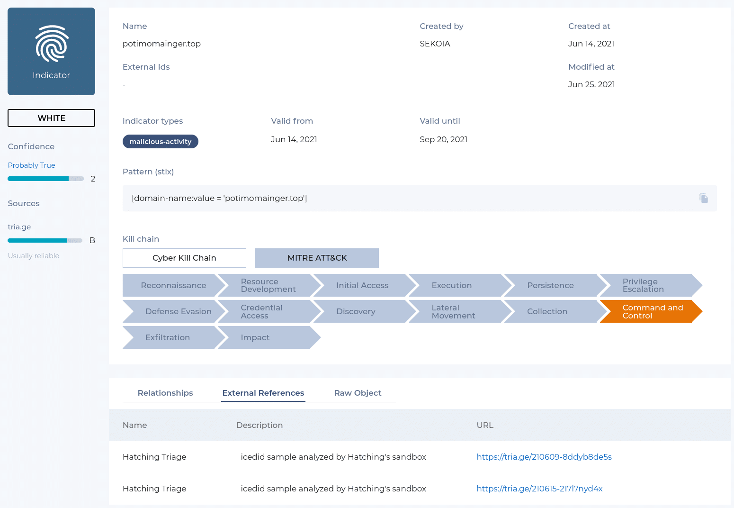This screenshot has height=508, width=734.
Task: Select the Lateral Movement phase
Action: tap(460, 311)
